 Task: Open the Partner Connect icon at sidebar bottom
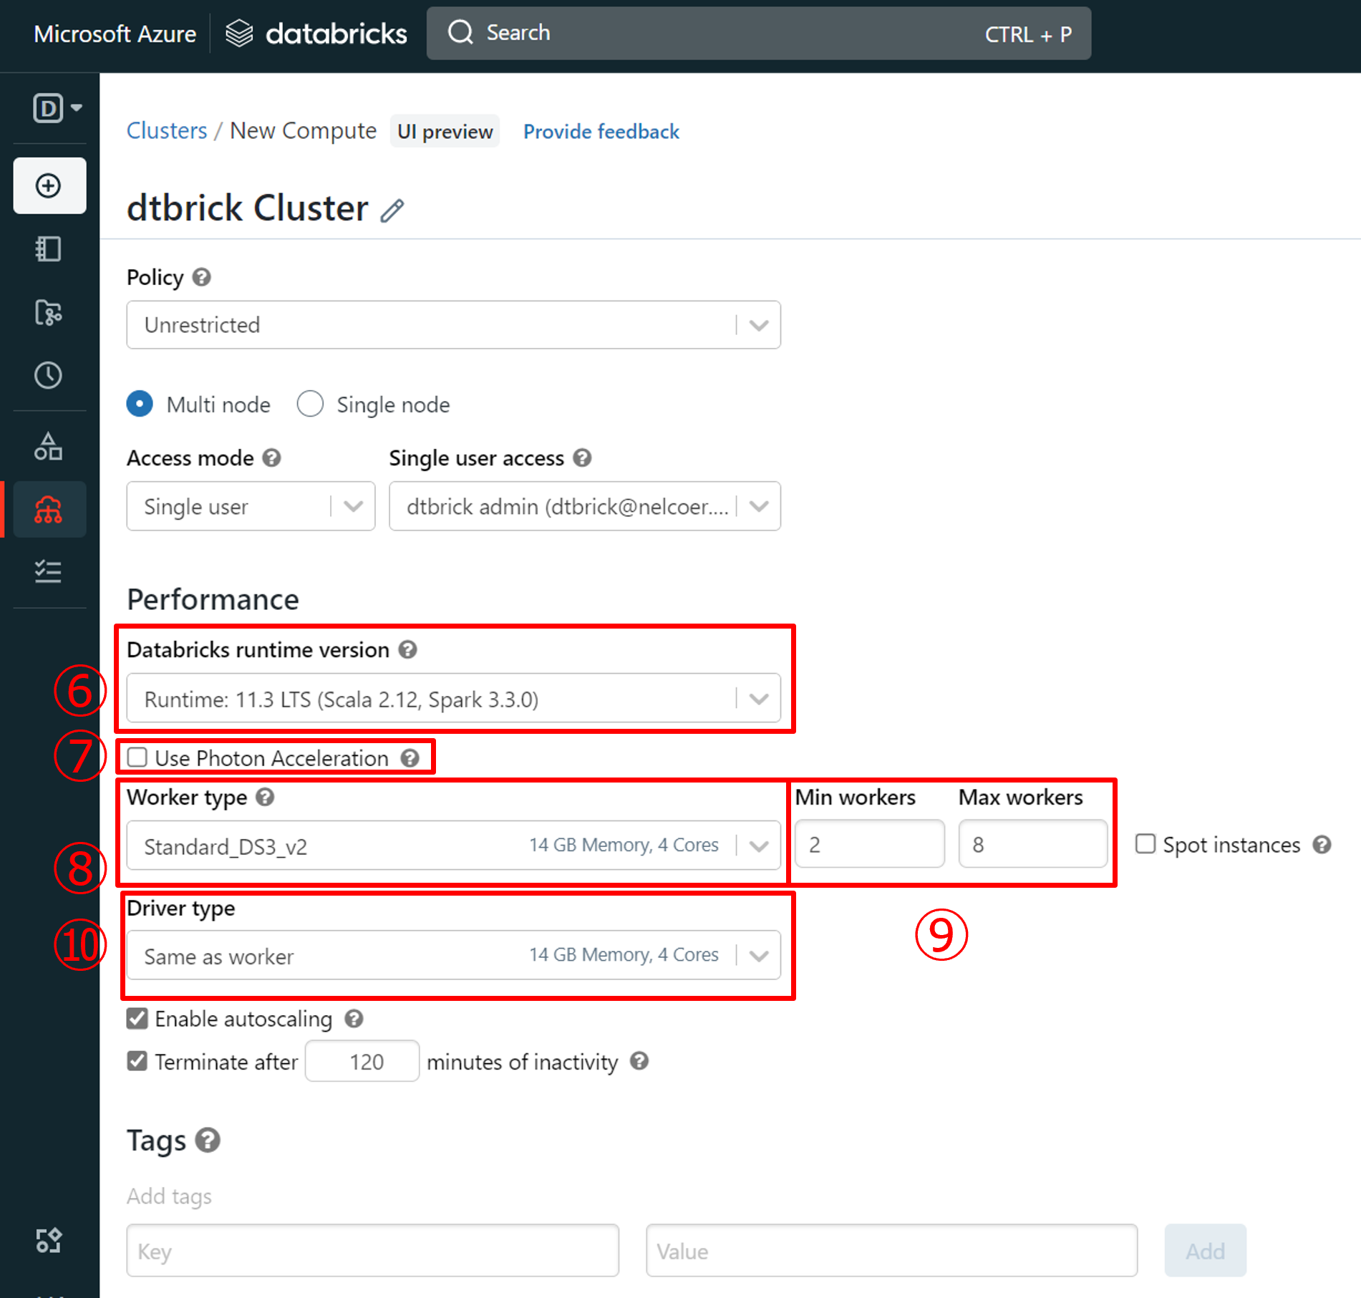49,1240
